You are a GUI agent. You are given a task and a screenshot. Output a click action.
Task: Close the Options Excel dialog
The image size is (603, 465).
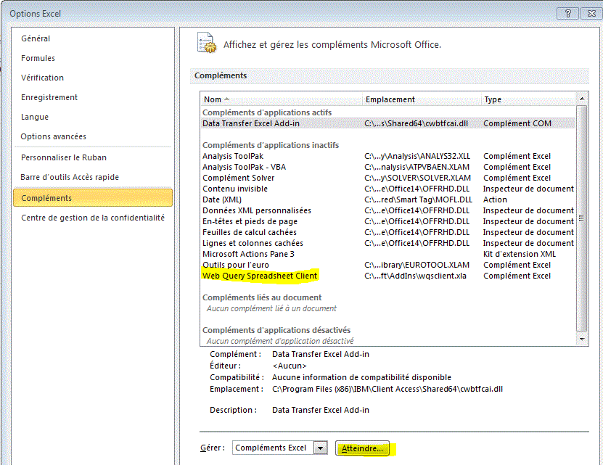591,14
